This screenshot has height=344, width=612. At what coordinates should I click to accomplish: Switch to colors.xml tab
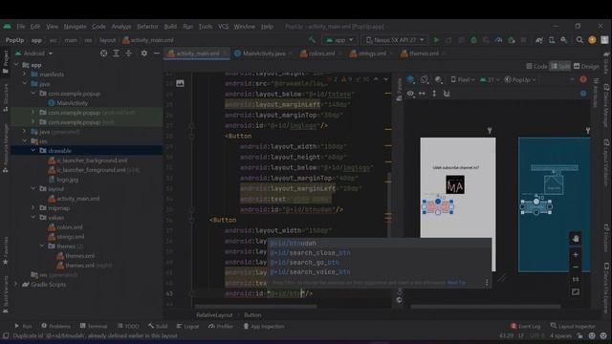(321, 54)
